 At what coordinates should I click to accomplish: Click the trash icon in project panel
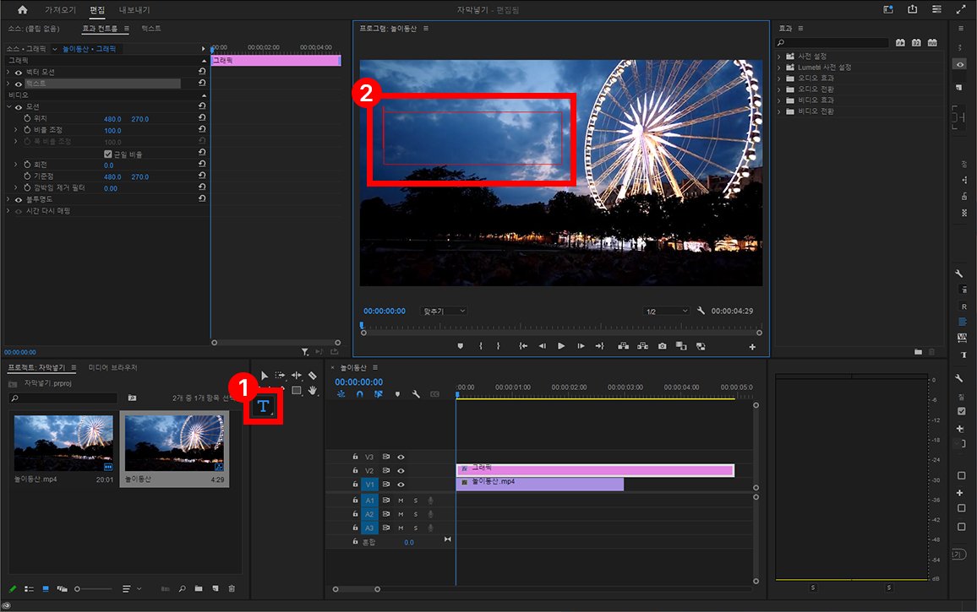click(232, 588)
